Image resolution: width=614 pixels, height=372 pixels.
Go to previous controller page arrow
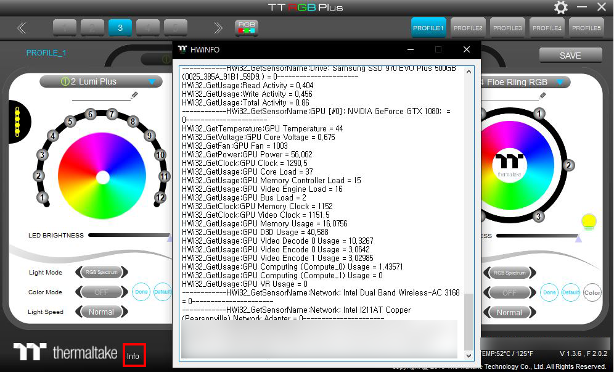22,28
